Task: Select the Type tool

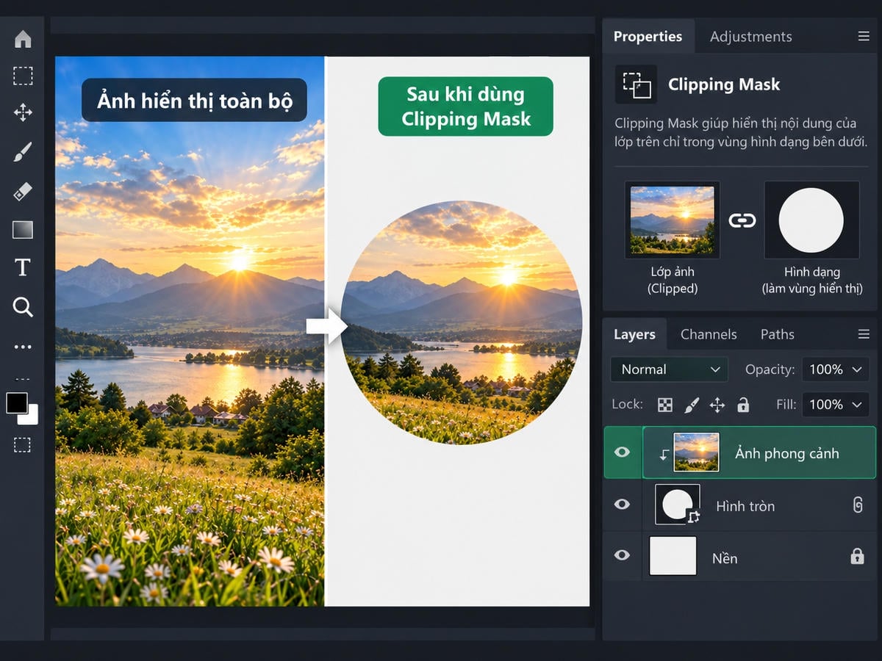Action: 23,267
